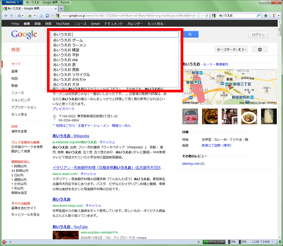
Task: Open ニュース in the Google black bar
Action: pyautogui.click(x=80, y=24)
